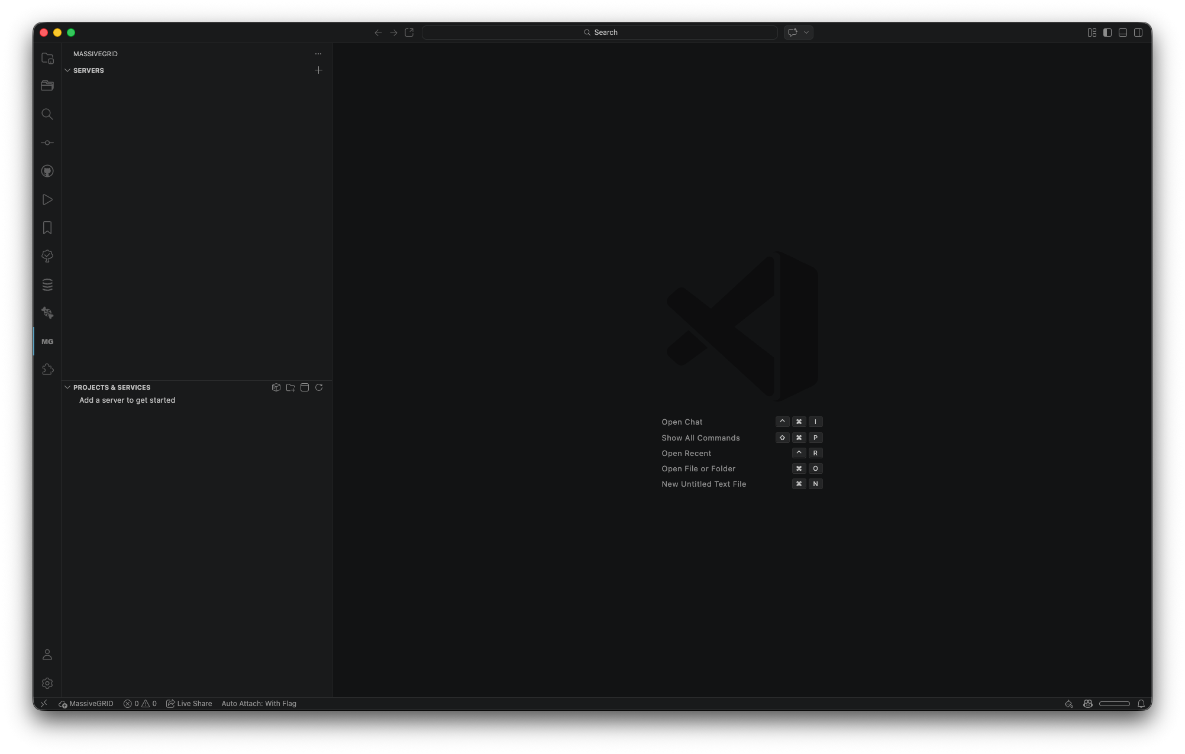
Task: Open the Customize Layout button
Action: click(x=1092, y=33)
